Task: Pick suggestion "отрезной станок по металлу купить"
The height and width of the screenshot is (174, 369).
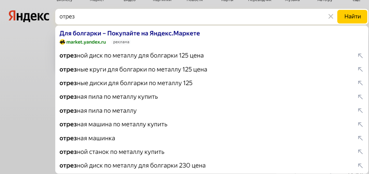Action: tap(211, 152)
